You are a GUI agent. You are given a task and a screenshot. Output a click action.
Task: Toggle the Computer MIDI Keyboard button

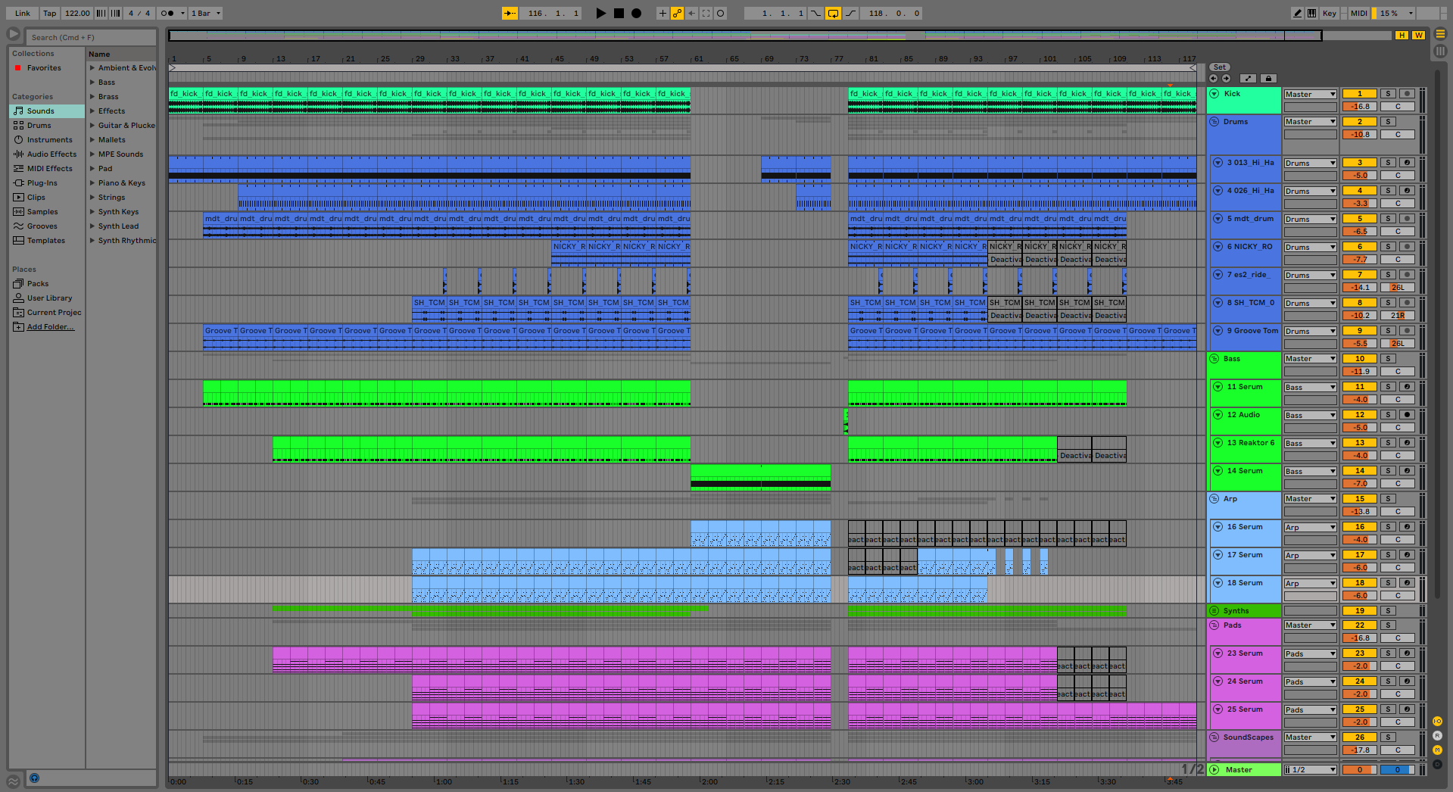pos(1311,13)
